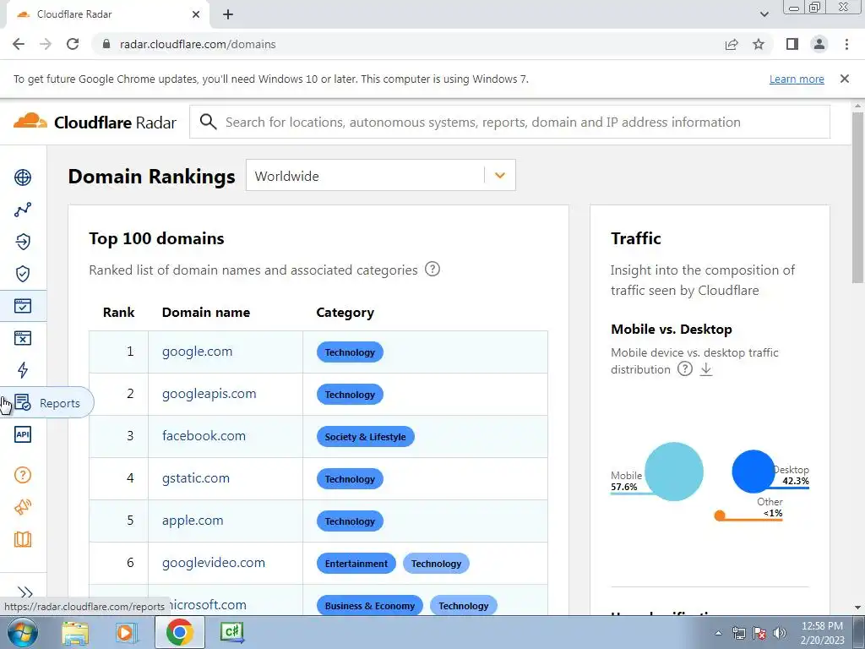Click the Mobile light-blue chart bubble
The height and width of the screenshot is (649, 865).
coord(673,472)
